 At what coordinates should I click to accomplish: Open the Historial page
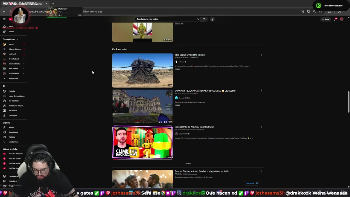pyautogui.click(x=12, y=91)
